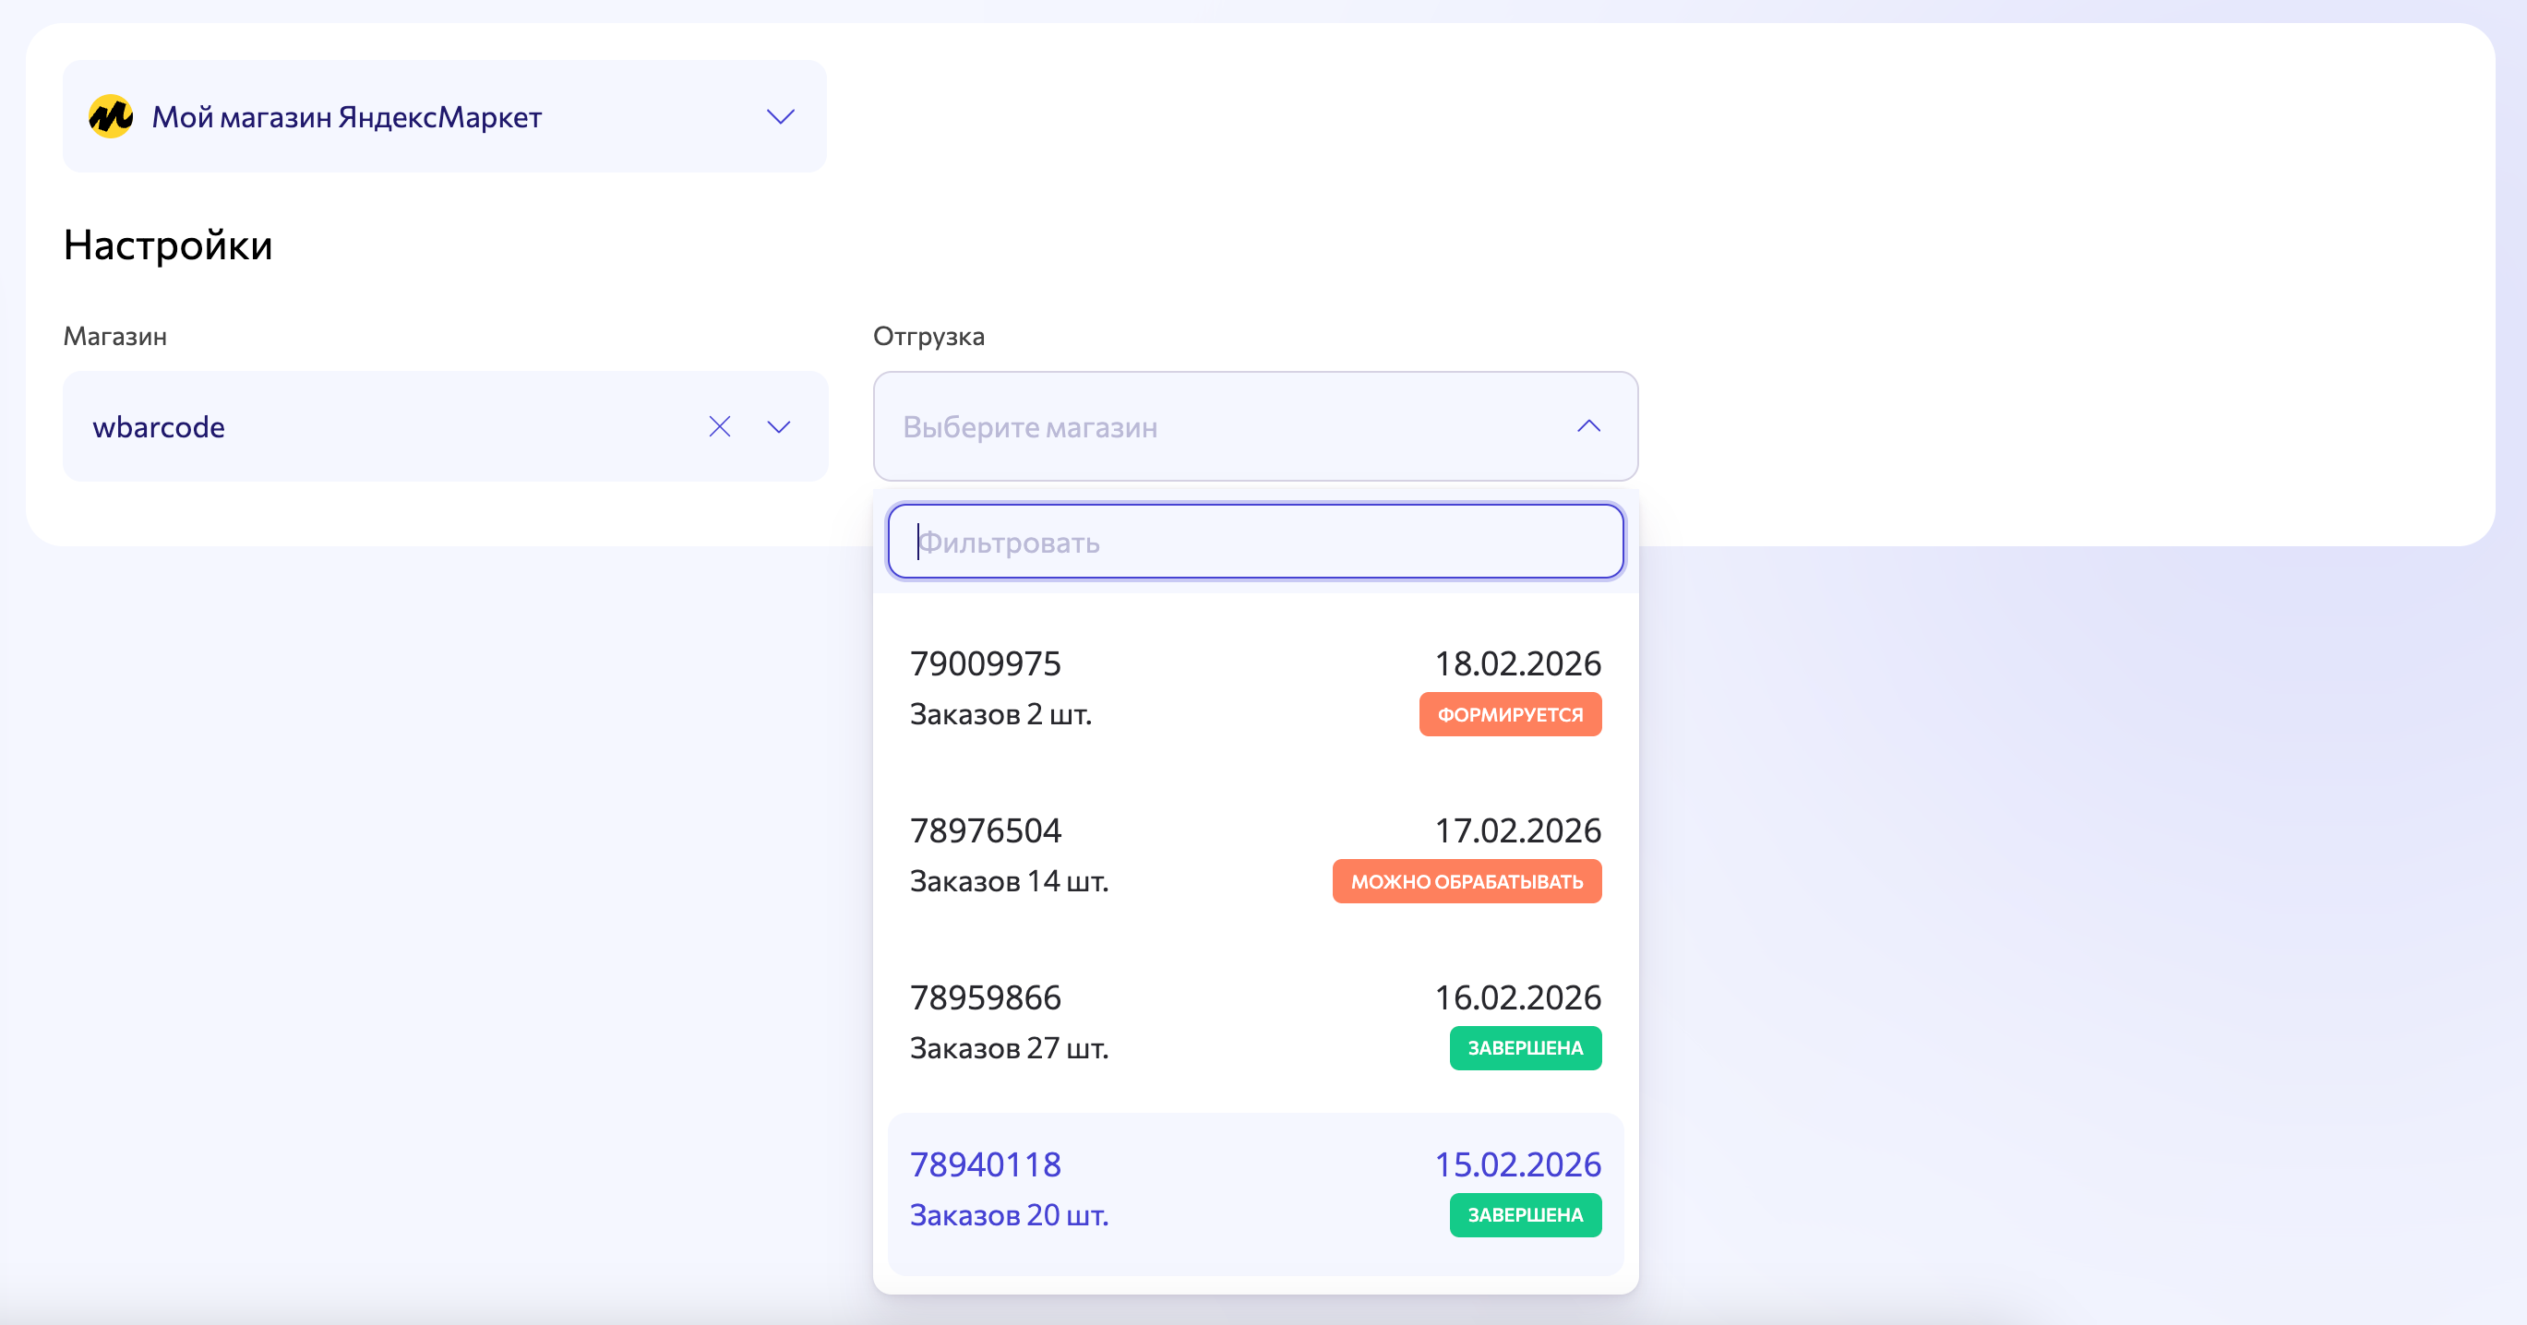
Task: Click ЗАВЕРШЕНА badge for 16.02.2026 shipment
Action: (1525, 1048)
